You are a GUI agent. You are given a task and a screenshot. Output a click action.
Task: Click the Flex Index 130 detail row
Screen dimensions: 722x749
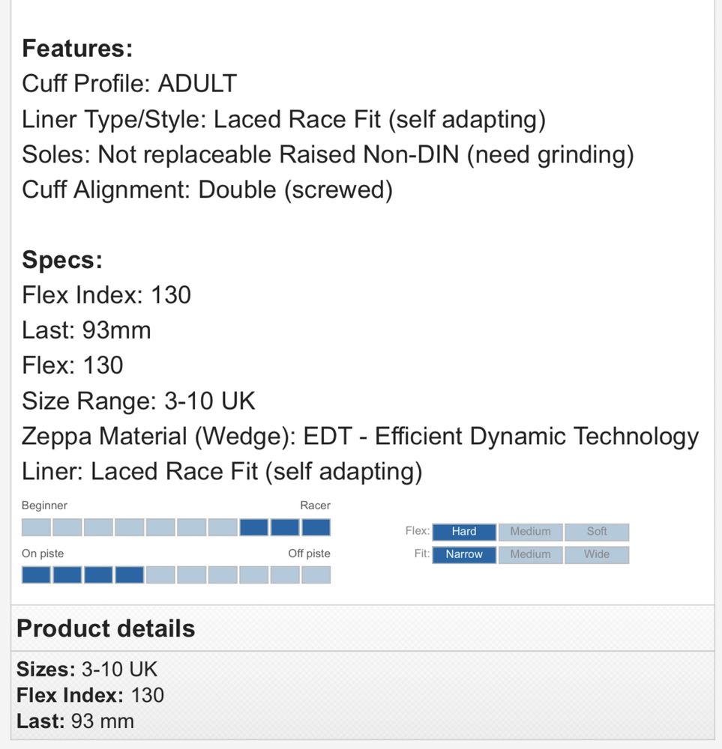[x=91, y=695]
